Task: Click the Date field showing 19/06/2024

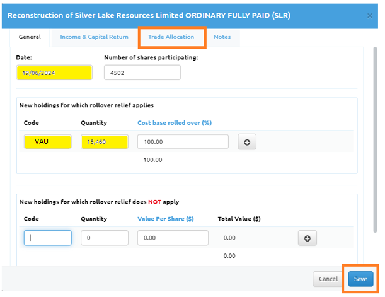Action: coord(55,73)
